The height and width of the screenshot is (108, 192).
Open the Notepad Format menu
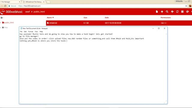click(x=31, y=31)
